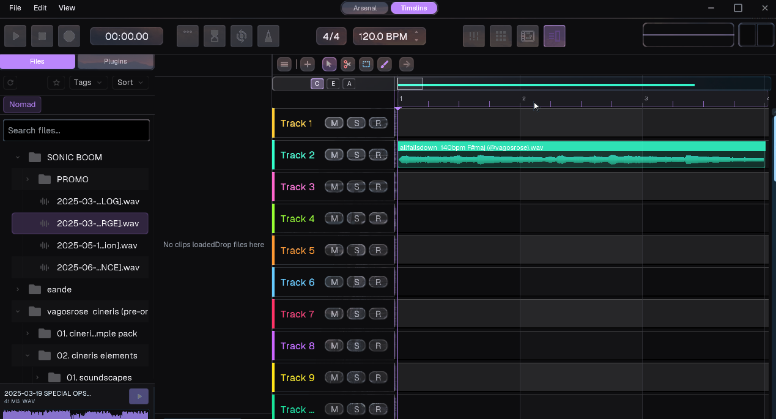Arm Track 4 for recording
776x419 pixels.
click(378, 218)
